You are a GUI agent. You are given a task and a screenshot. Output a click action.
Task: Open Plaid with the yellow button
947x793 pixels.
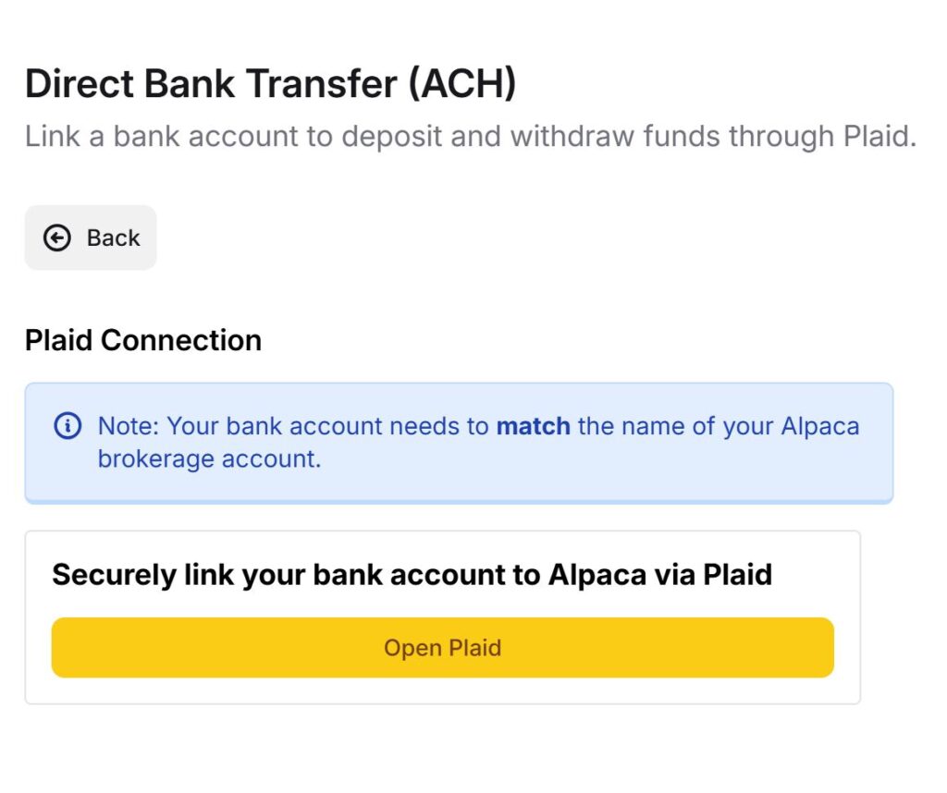pyautogui.click(x=443, y=648)
